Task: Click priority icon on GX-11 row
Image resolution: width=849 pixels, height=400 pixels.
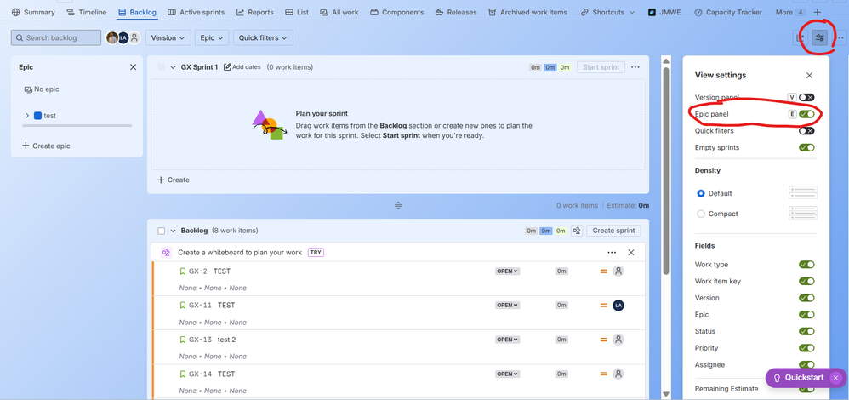Action: pos(603,306)
